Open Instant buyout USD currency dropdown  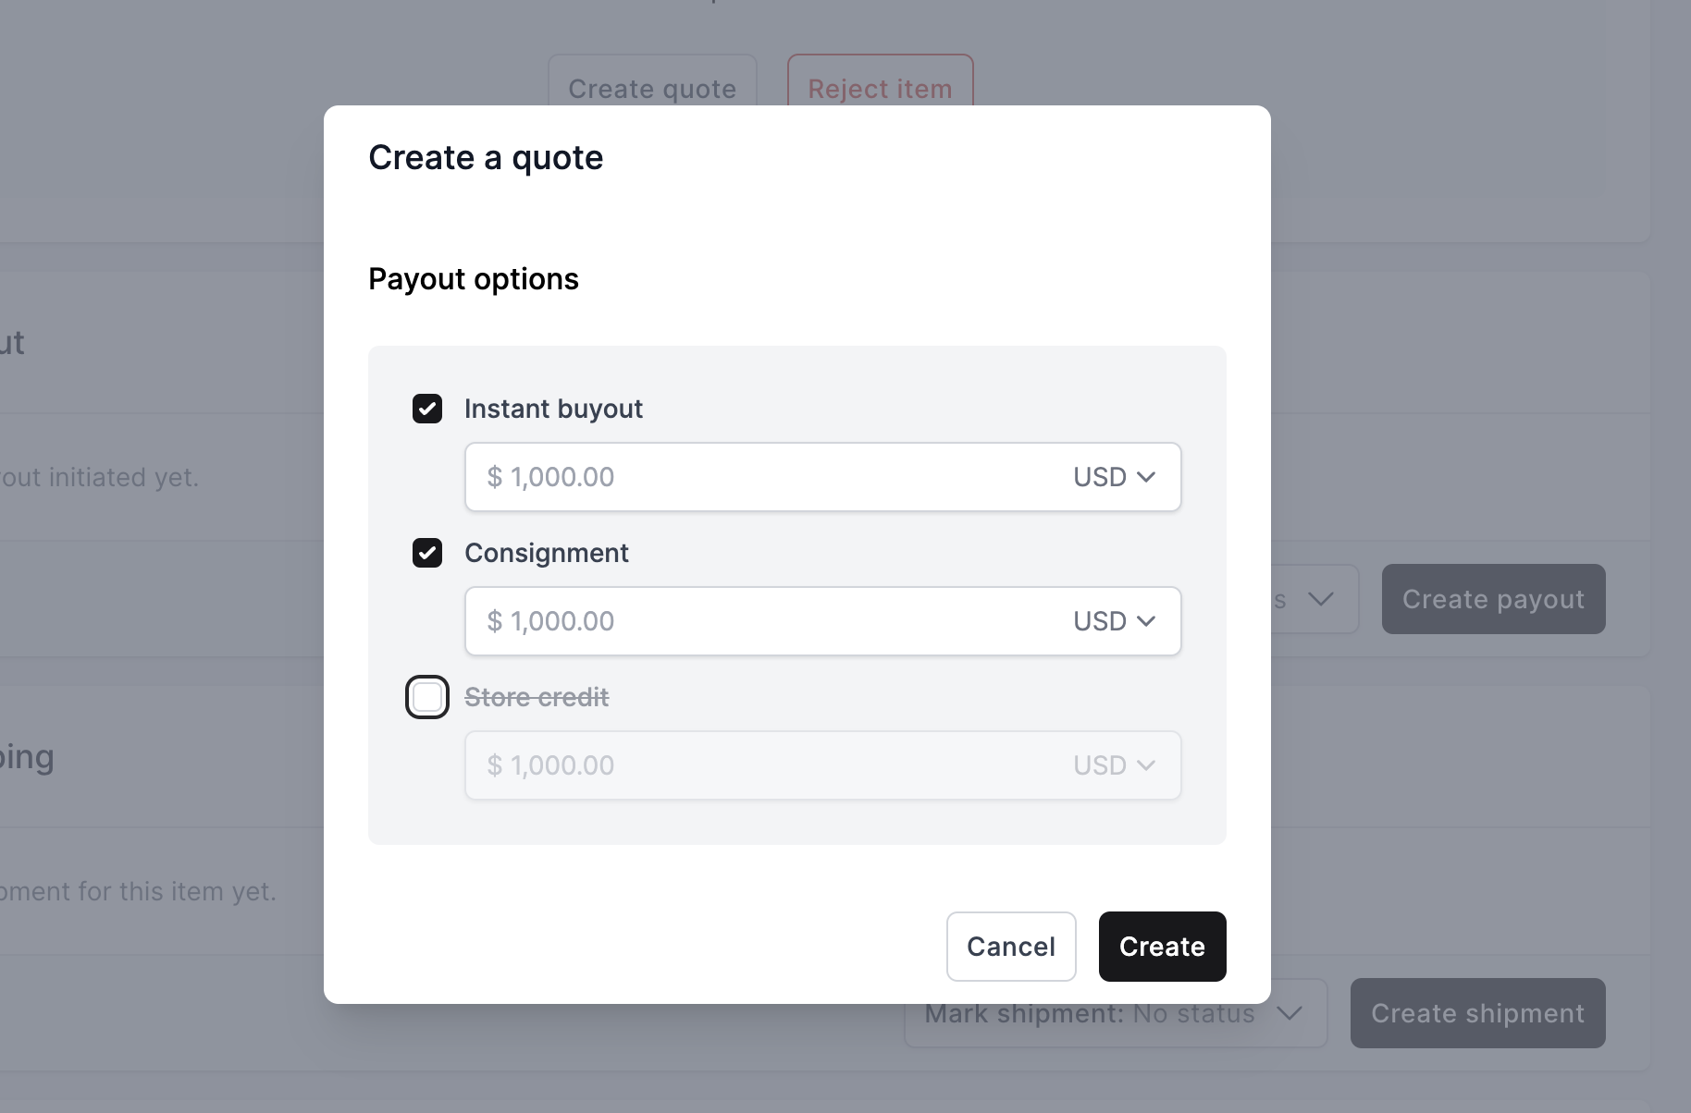1114,477
